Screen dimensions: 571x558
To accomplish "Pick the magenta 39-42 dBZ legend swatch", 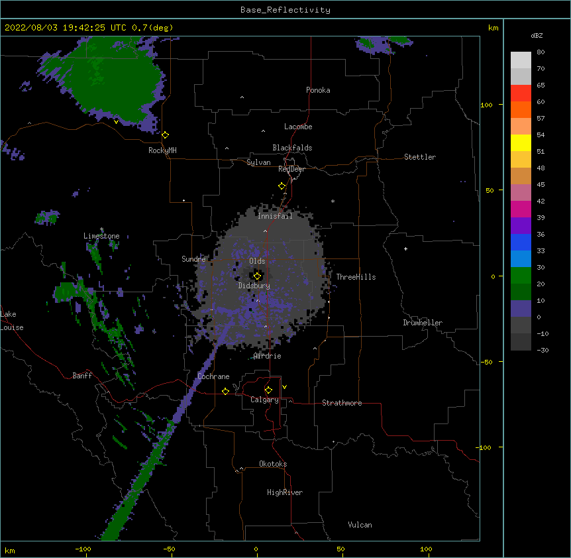I will pos(521,209).
